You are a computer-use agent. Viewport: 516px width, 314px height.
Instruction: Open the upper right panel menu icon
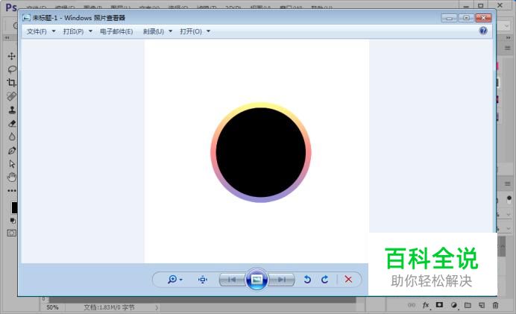508,48
